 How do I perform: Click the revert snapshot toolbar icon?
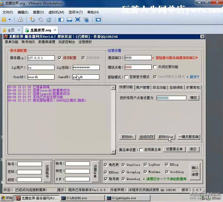pyautogui.click(x=41, y=20)
